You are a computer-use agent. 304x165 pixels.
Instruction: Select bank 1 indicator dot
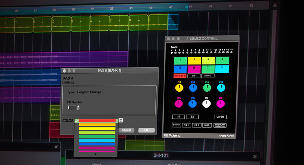tap(171, 53)
